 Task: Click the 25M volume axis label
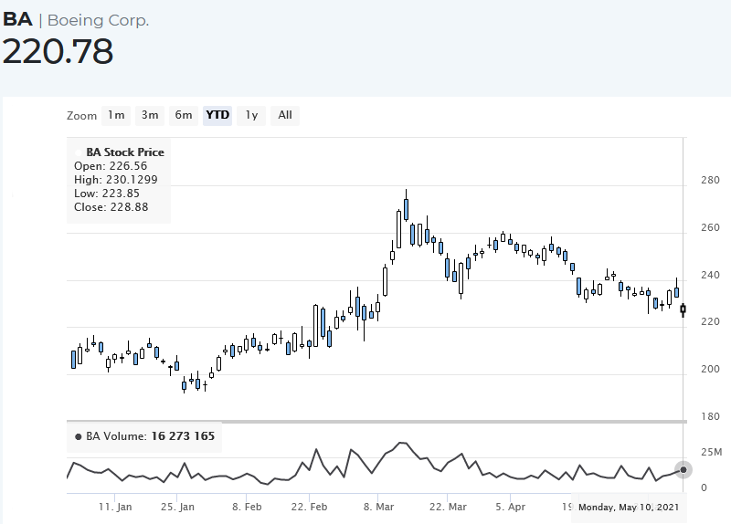click(711, 453)
